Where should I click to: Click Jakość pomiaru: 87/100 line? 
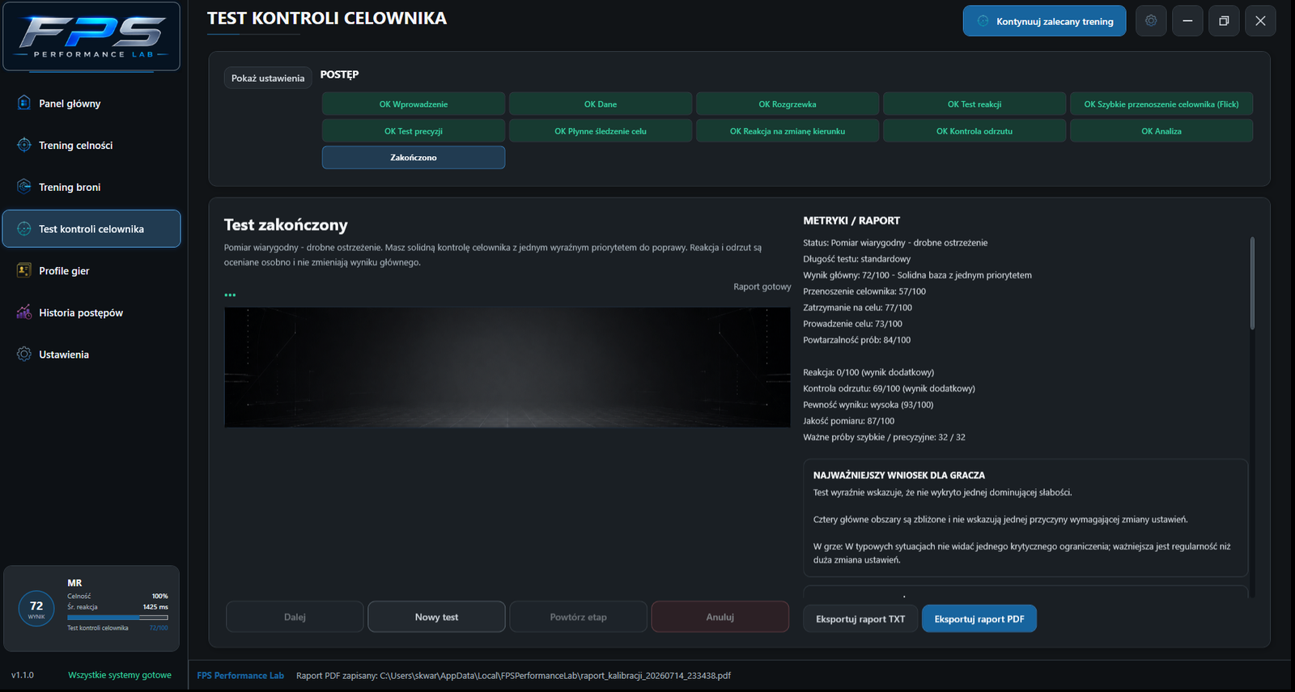pos(848,421)
